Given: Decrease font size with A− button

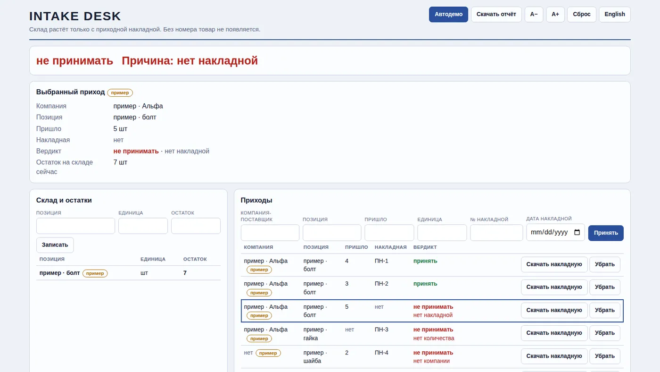Looking at the screenshot, I should (534, 14).
